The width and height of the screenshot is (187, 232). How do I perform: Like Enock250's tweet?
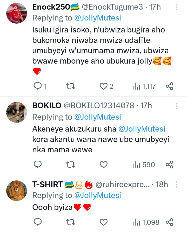[104, 86]
